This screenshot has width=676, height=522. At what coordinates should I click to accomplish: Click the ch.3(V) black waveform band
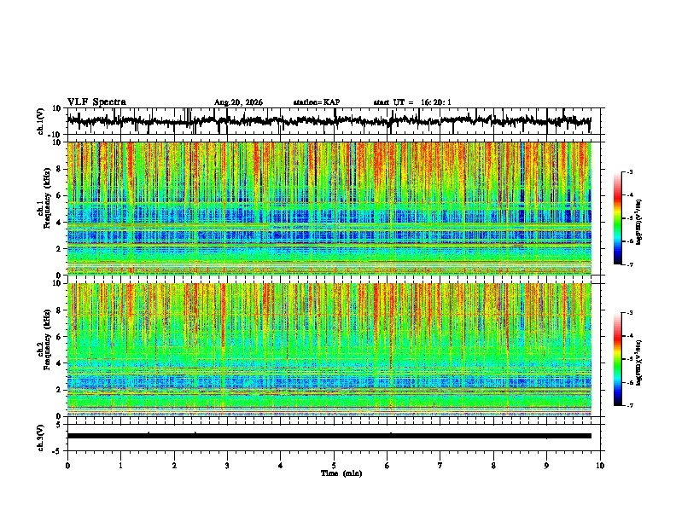point(329,436)
